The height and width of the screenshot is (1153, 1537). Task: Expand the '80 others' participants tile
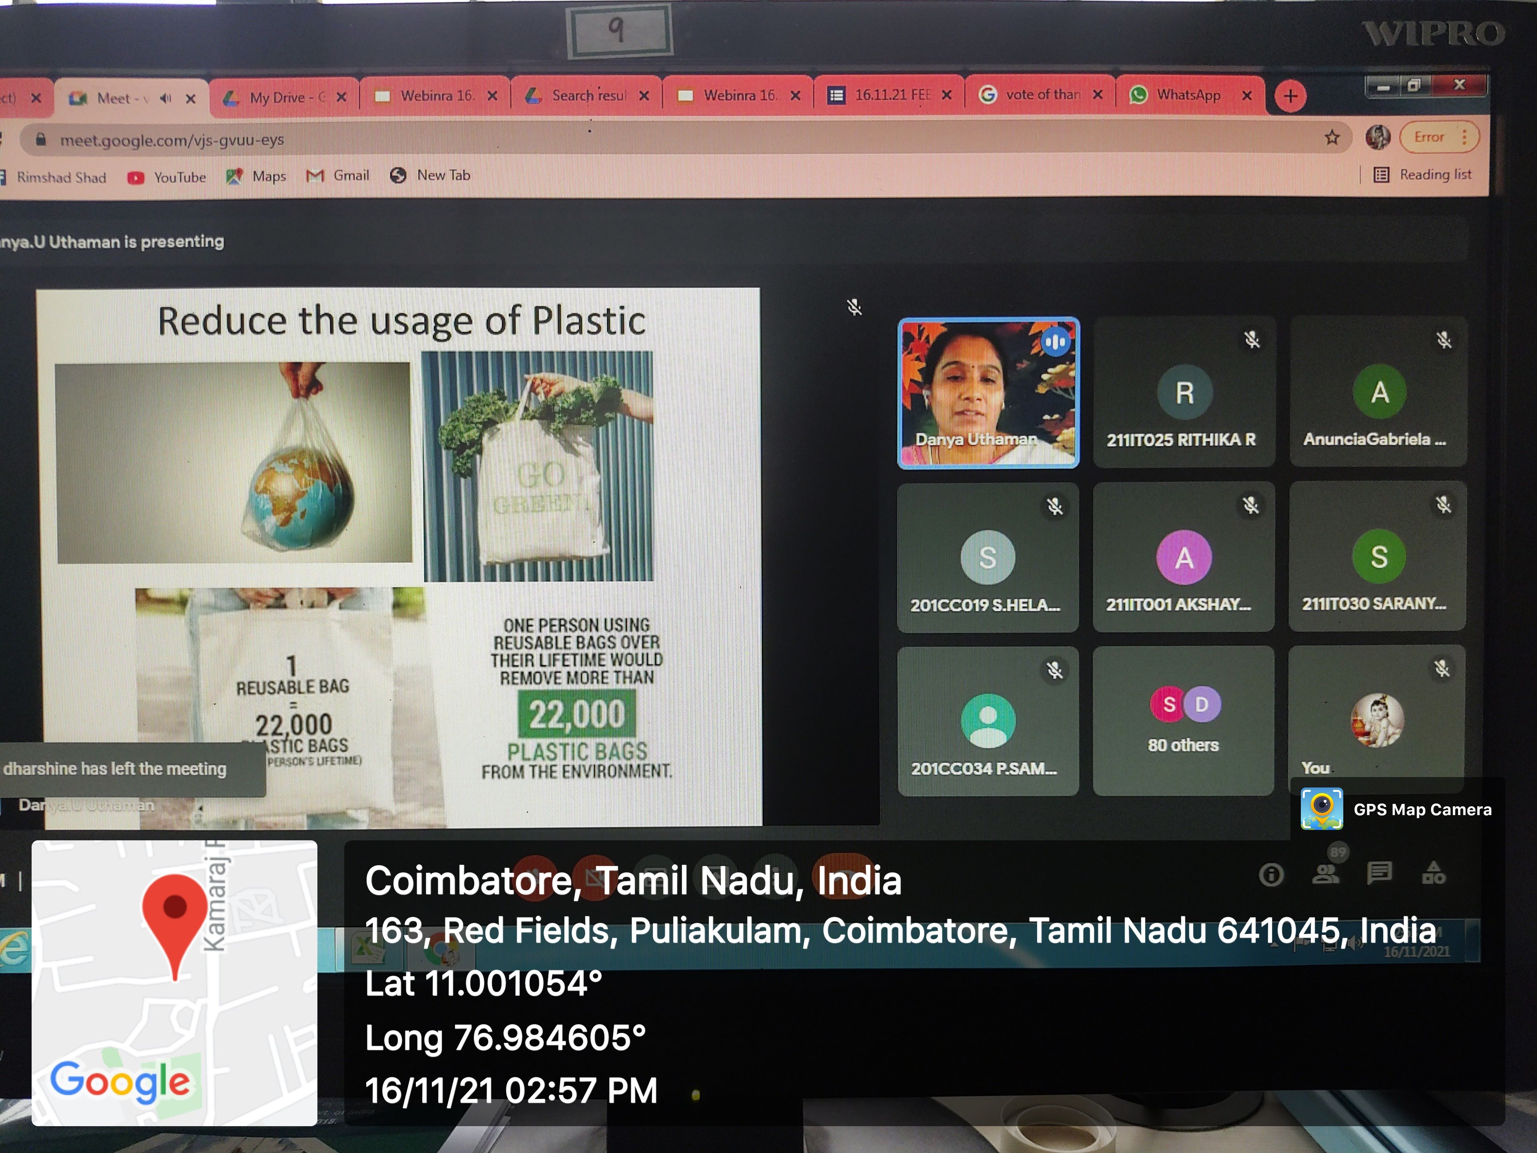coord(1183,721)
